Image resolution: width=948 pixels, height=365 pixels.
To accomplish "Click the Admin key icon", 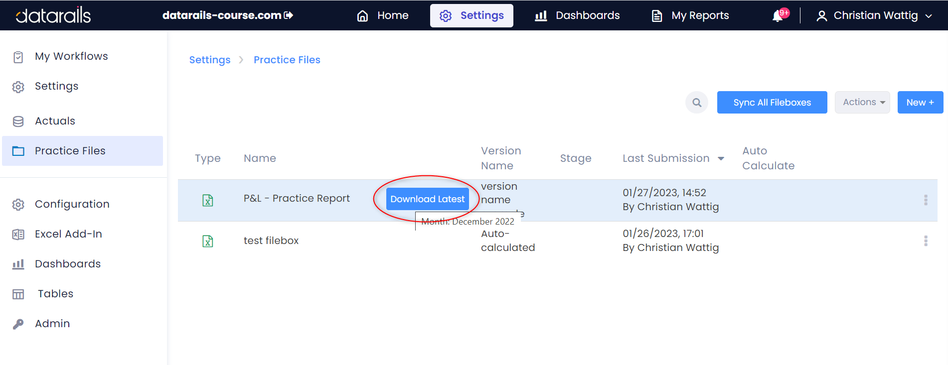I will [18, 324].
